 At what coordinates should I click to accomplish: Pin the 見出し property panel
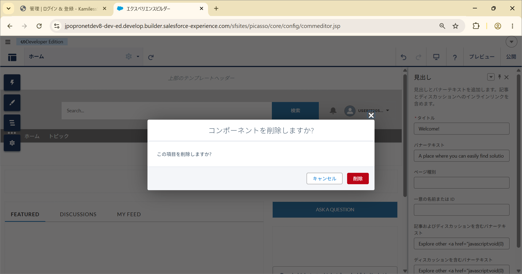point(499,77)
